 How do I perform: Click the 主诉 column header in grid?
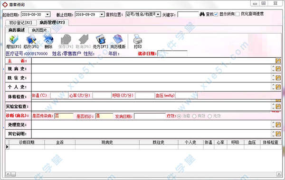(60, 143)
